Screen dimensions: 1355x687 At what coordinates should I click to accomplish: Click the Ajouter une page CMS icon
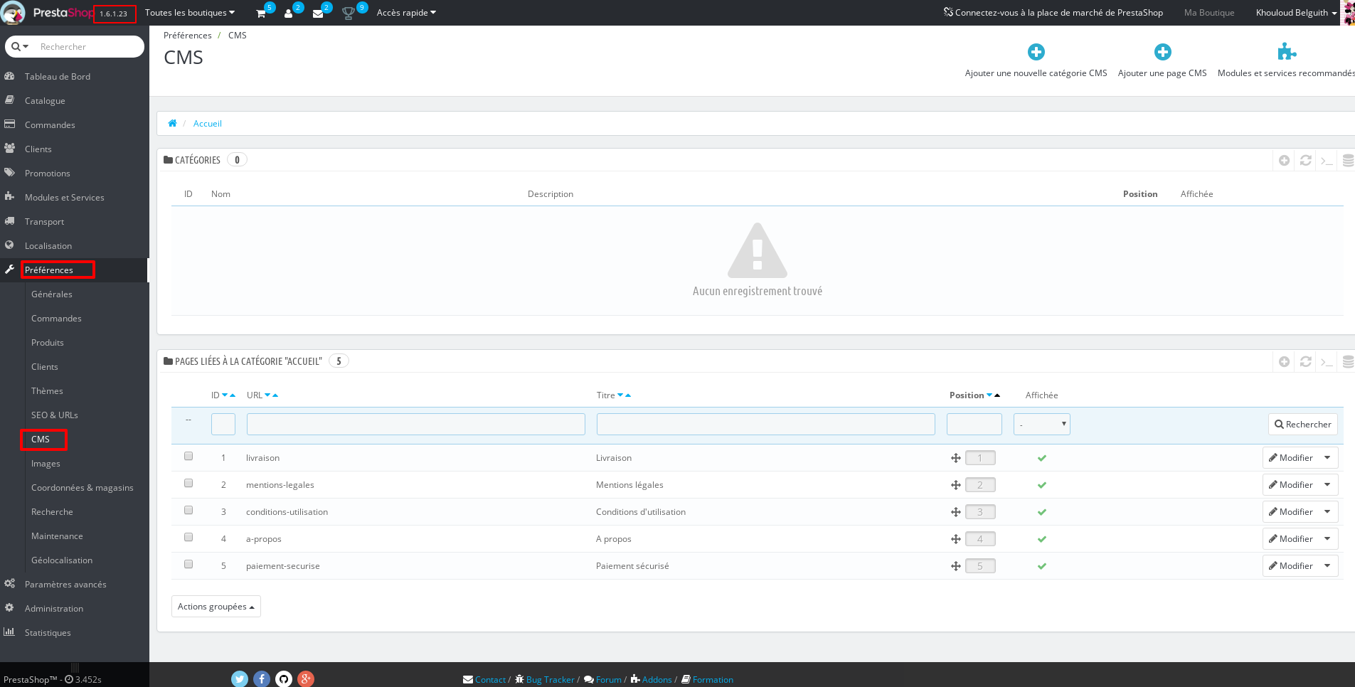tap(1162, 51)
